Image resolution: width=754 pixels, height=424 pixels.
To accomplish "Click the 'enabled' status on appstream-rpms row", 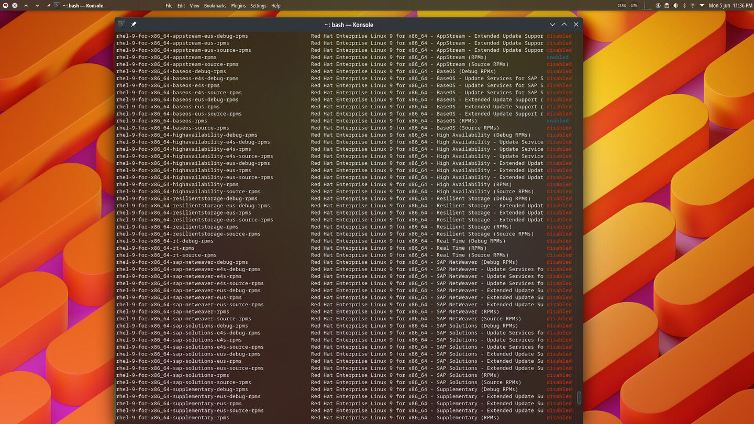I will (x=557, y=57).
